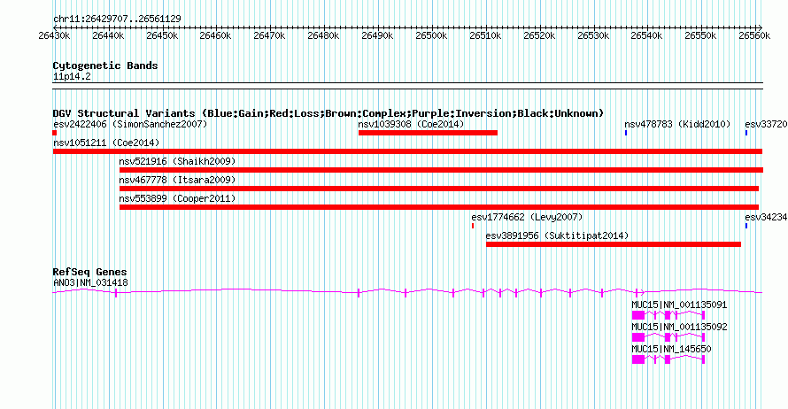This screenshot has width=788, height=409.
Task: Click the 26500k ruler tick label
Action: pos(431,36)
